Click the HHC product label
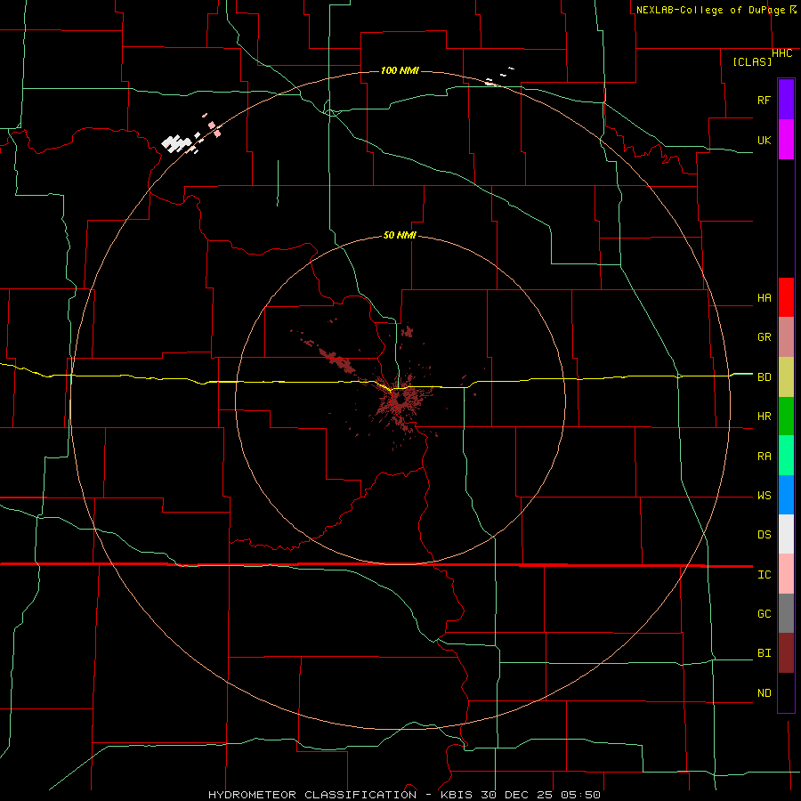The image size is (801, 801). pyautogui.click(x=782, y=53)
